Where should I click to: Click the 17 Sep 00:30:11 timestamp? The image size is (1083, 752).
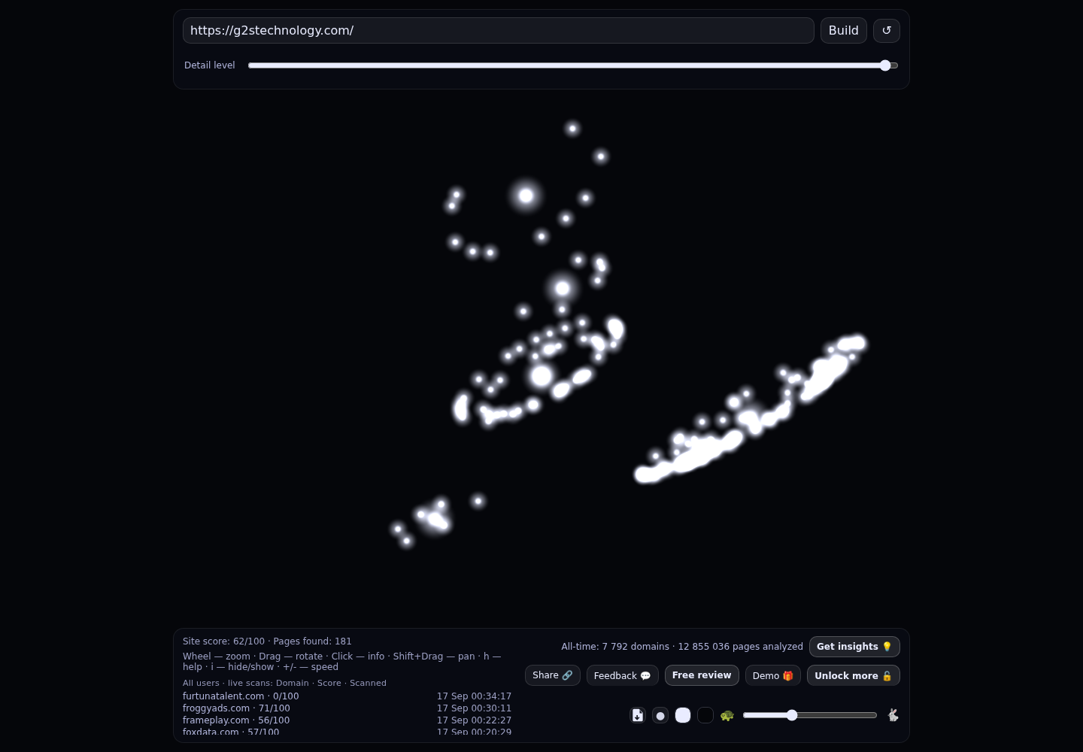[x=474, y=708]
